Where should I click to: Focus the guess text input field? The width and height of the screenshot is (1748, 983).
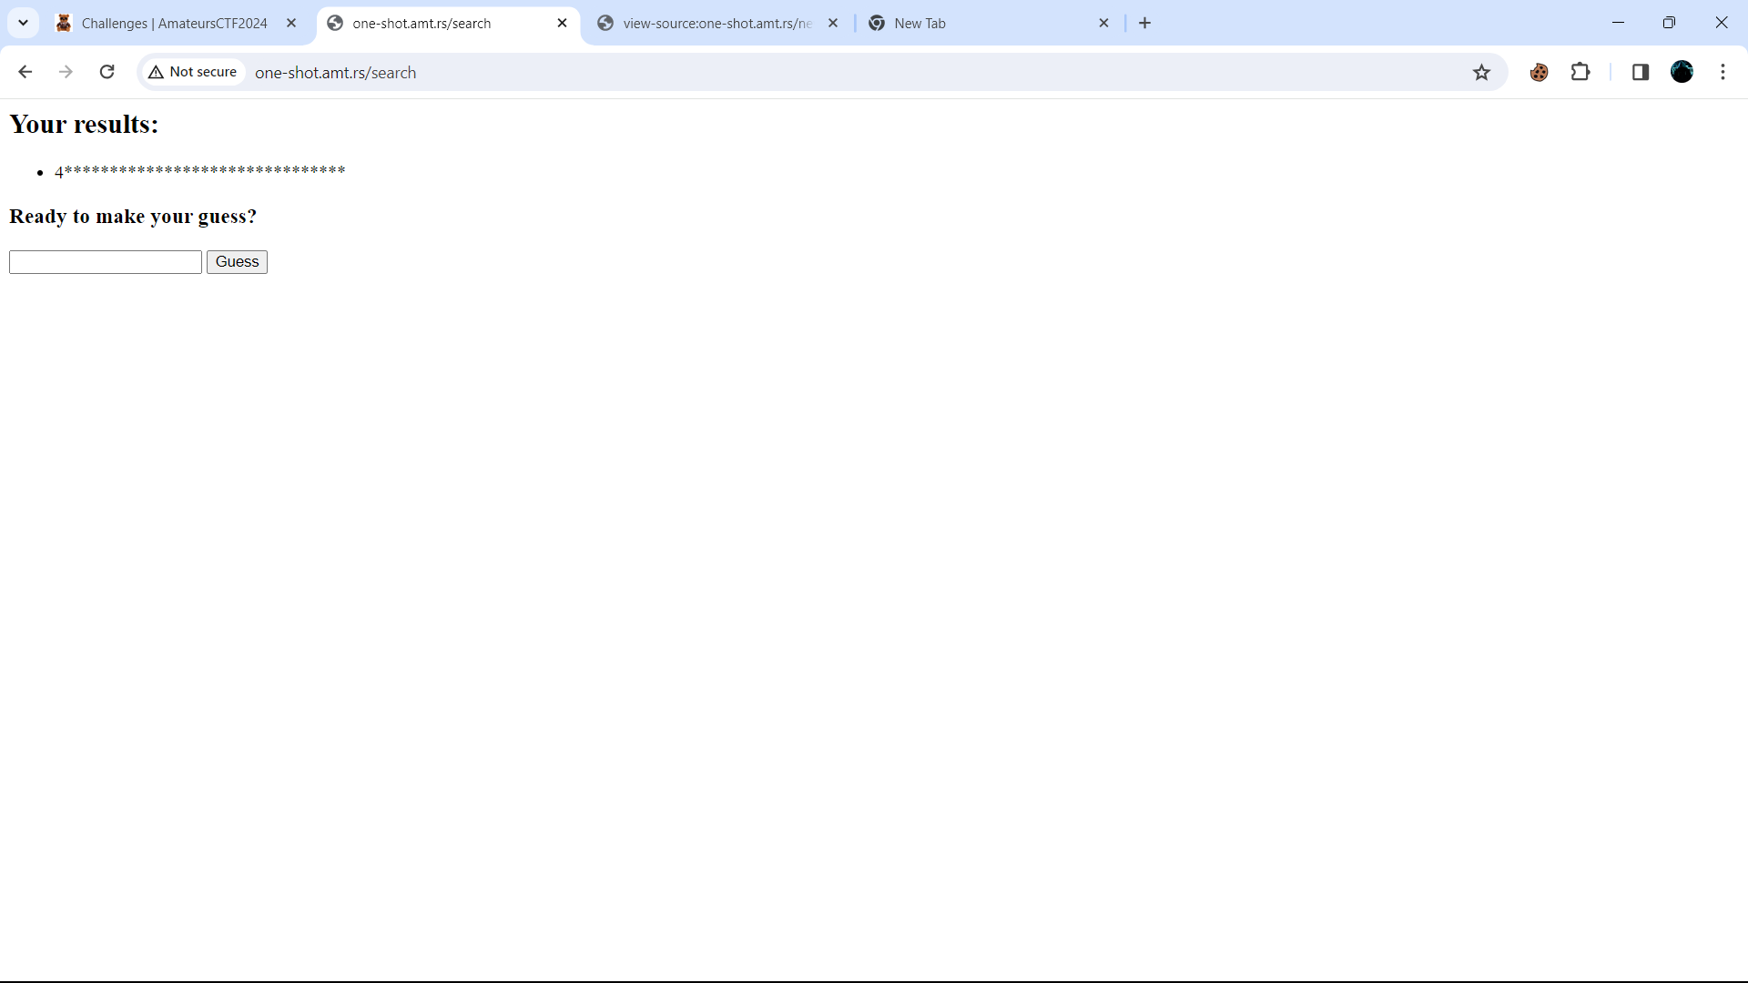106,262
